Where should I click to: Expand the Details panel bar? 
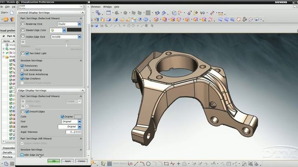pyautogui.click(x=7, y=153)
